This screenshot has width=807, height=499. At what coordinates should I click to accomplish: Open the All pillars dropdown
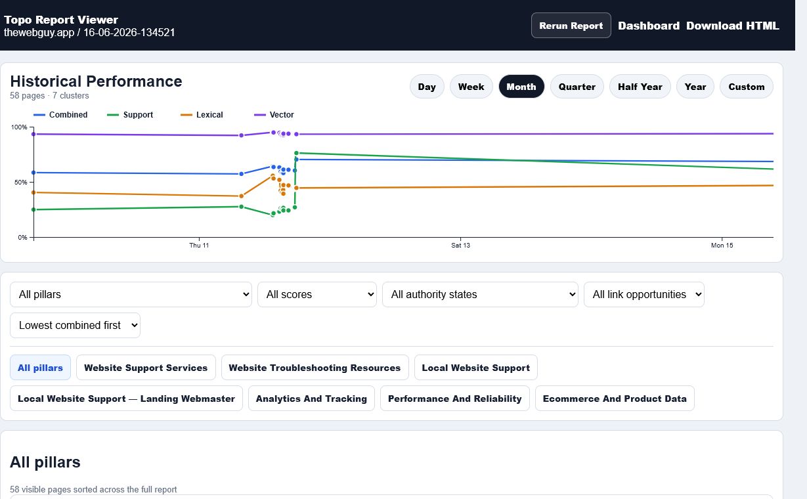131,295
